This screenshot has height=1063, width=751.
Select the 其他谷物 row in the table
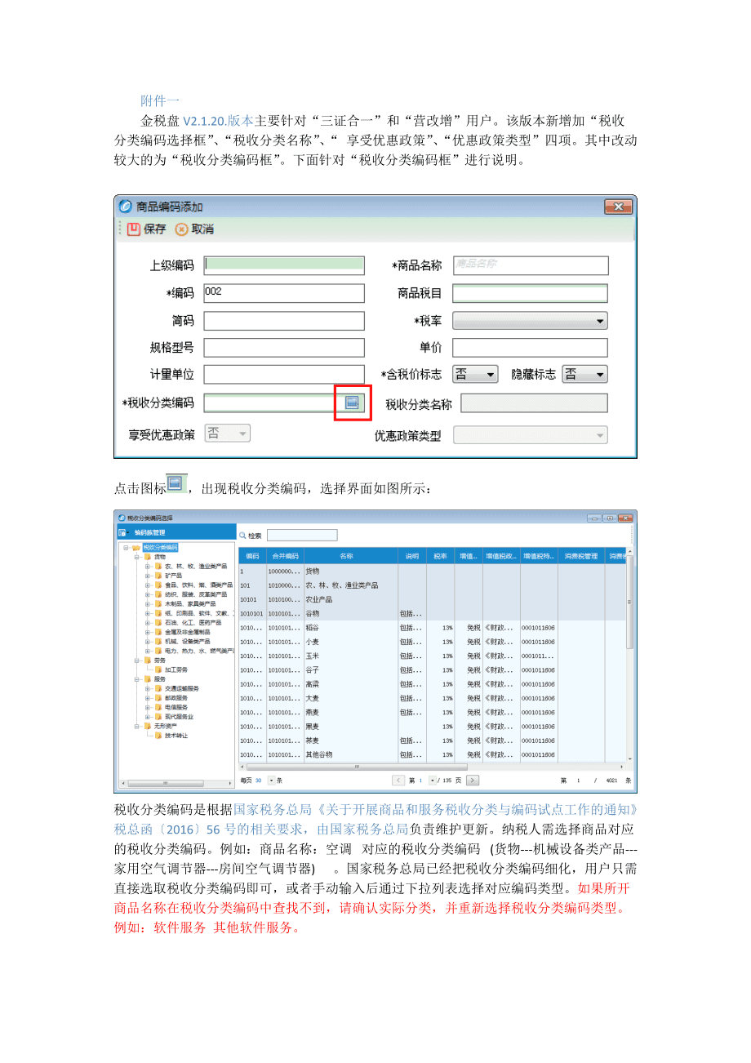click(432, 755)
